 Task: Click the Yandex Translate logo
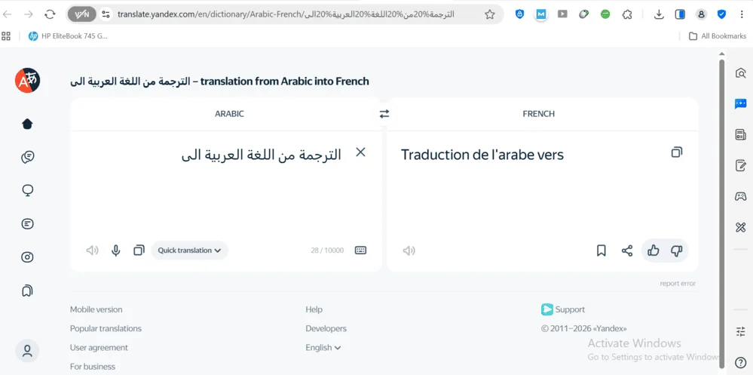click(27, 80)
